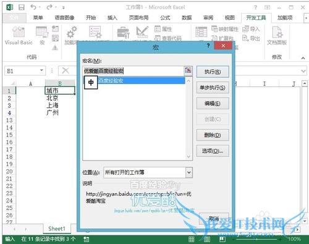Select cell containing 上海
Viewport: 309px width, 244px height.
click(x=60, y=105)
